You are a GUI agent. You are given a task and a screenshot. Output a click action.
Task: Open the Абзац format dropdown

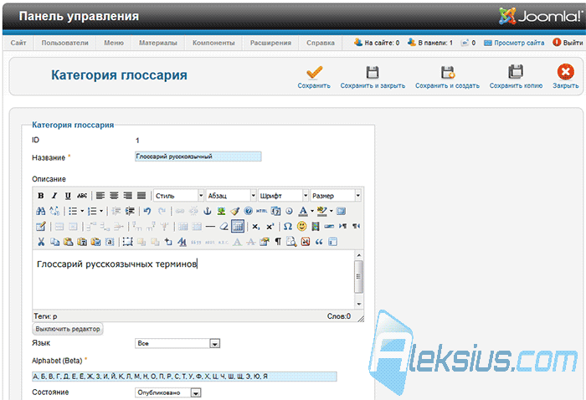(x=231, y=196)
